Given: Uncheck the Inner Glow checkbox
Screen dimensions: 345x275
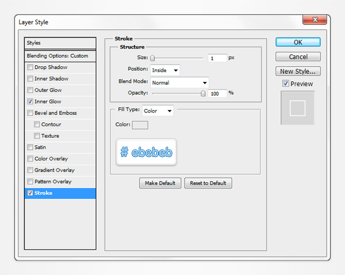Looking at the screenshot, I should [x=30, y=101].
